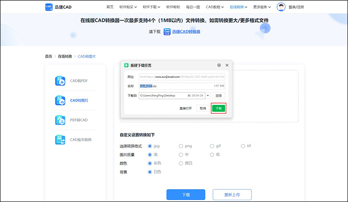Close the 新建下载任务 dialog
The height and width of the screenshot is (202, 348).
[227, 65]
